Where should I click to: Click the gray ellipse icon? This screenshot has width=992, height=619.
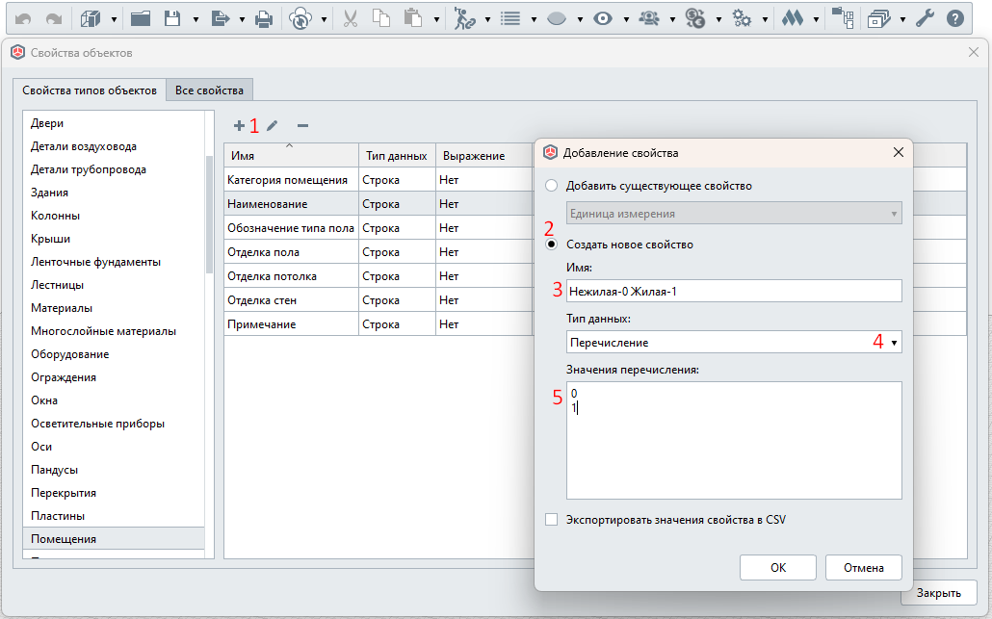click(x=556, y=19)
